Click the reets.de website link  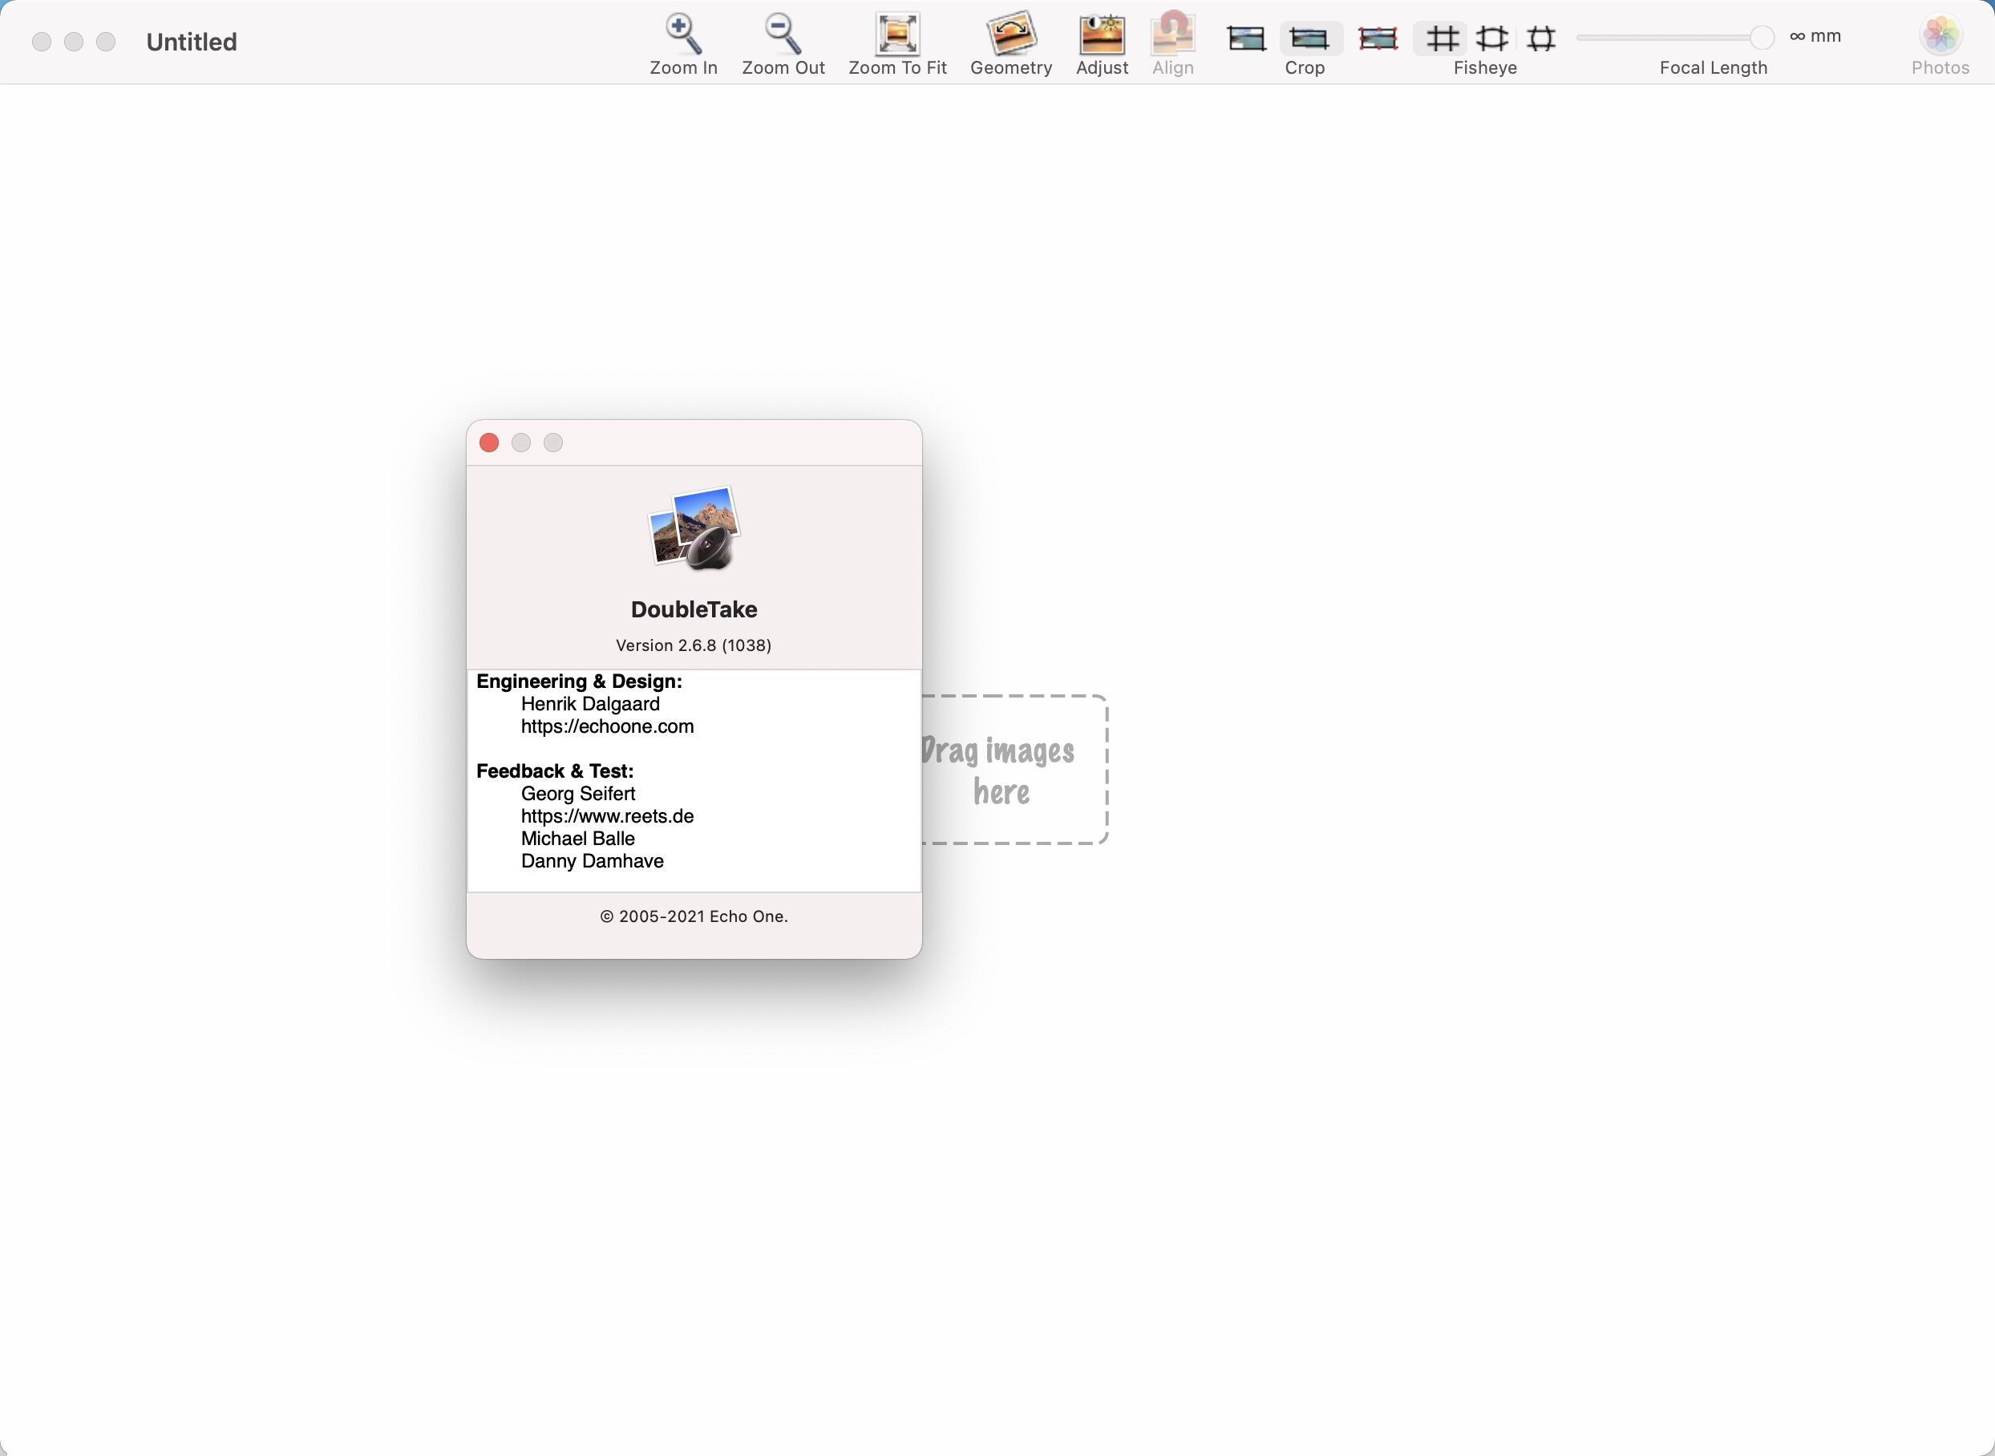coord(607,816)
